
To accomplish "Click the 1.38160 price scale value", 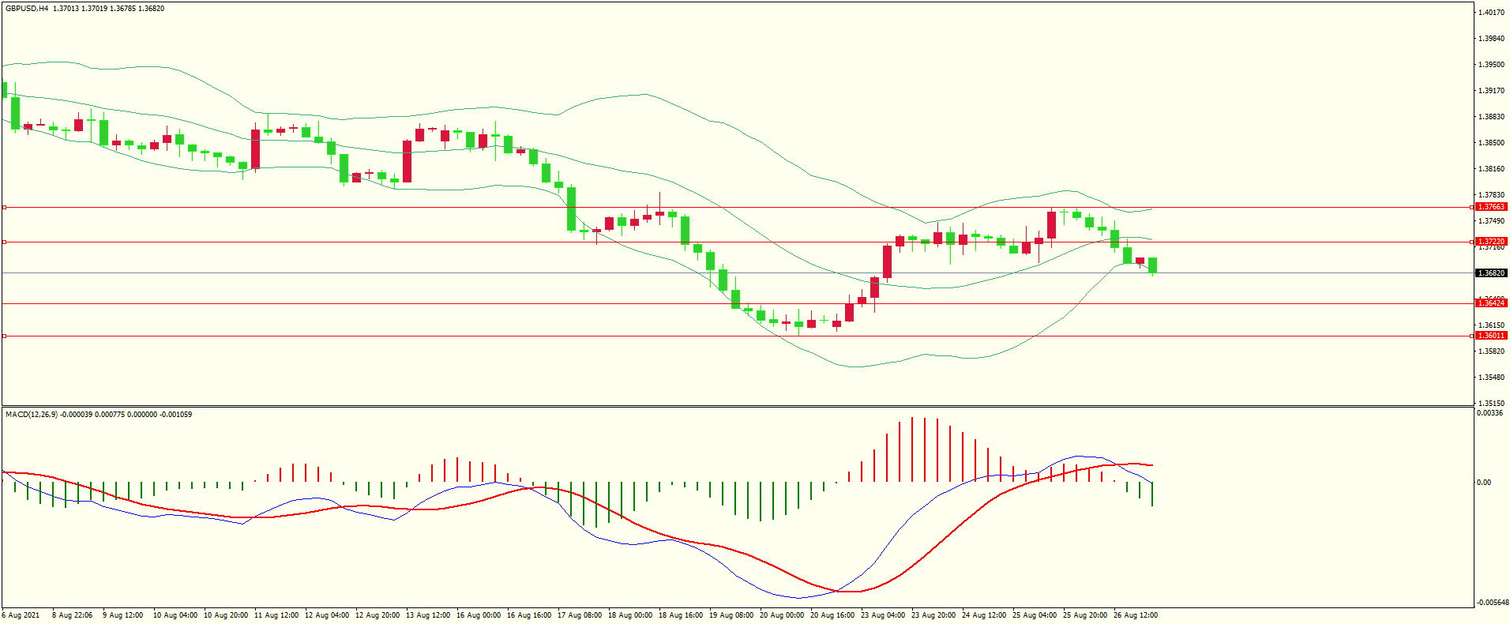I will click(1491, 169).
